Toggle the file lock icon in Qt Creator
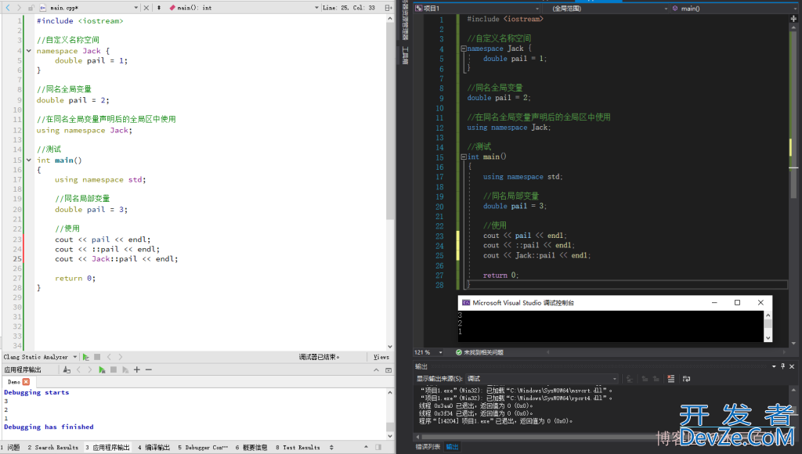 (x=31, y=8)
